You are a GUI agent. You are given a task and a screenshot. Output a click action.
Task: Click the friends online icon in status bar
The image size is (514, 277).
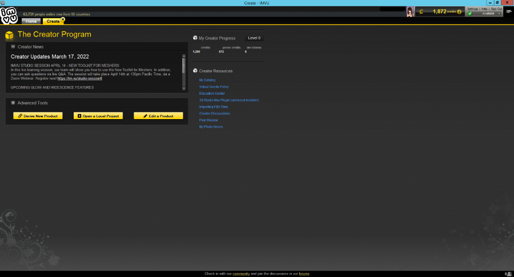click(509, 274)
